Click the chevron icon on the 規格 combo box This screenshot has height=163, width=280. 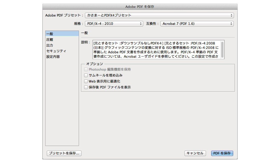tap(141, 24)
